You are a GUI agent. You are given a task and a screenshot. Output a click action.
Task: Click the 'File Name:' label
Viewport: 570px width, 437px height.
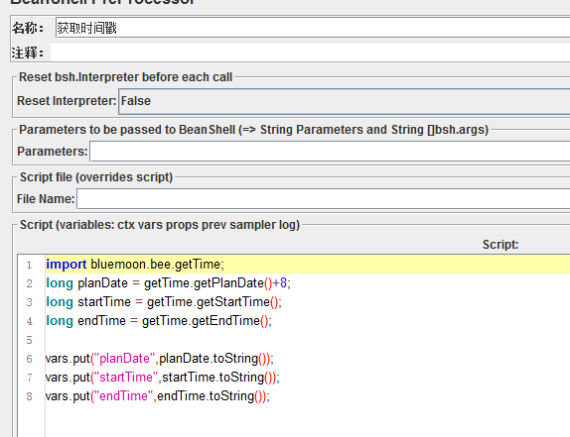(46, 199)
